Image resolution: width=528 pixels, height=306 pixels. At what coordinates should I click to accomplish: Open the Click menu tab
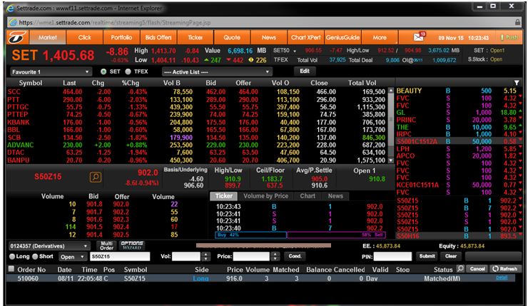pyautogui.click(x=84, y=37)
